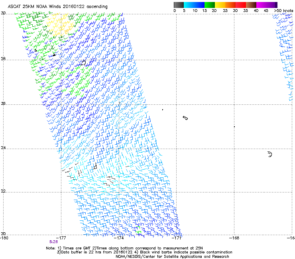Click the purple swath time stamp 8:26
Screen dimensions: 295x259
click(53, 242)
